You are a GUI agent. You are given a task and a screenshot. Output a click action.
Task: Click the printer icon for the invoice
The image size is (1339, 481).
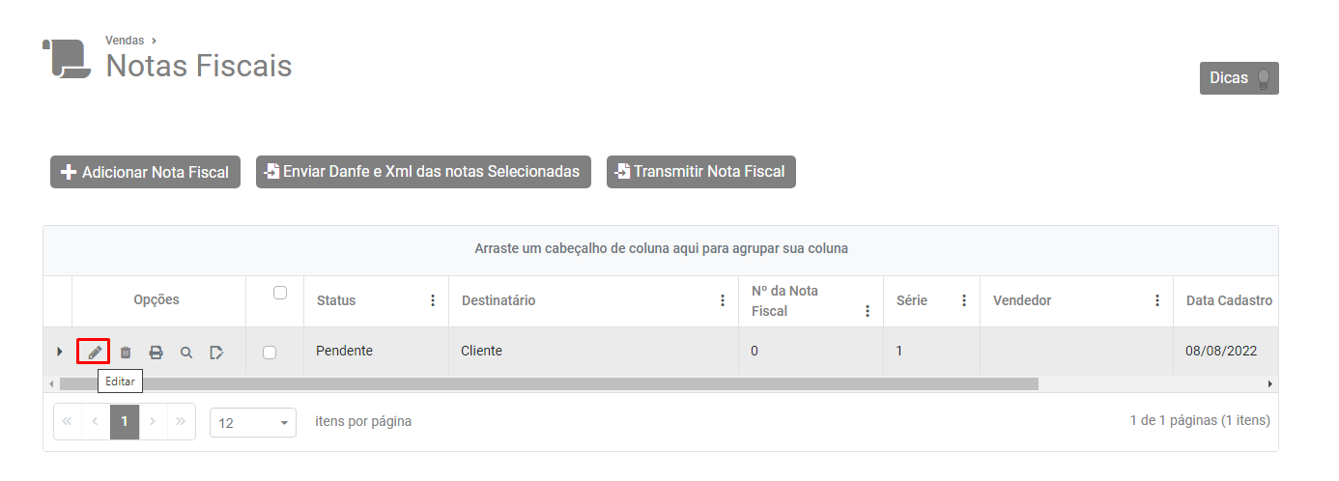(x=156, y=353)
